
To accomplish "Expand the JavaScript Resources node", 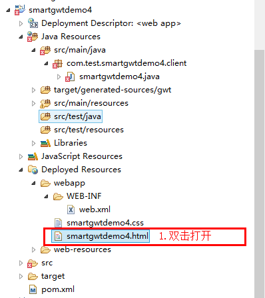I will tap(21, 156).
